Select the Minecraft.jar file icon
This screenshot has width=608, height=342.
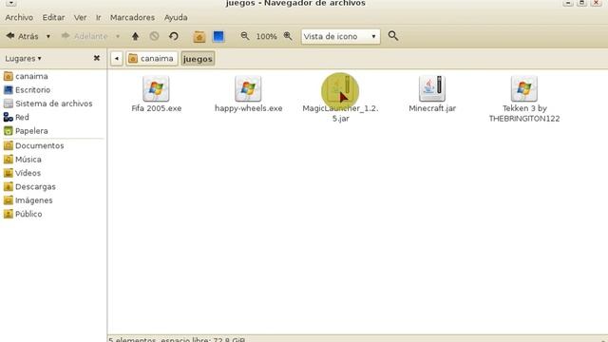click(x=432, y=88)
